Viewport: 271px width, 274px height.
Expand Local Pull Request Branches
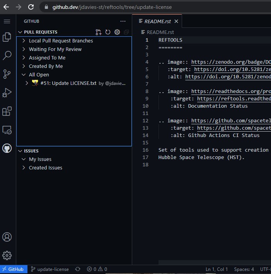(x=24, y=41)
